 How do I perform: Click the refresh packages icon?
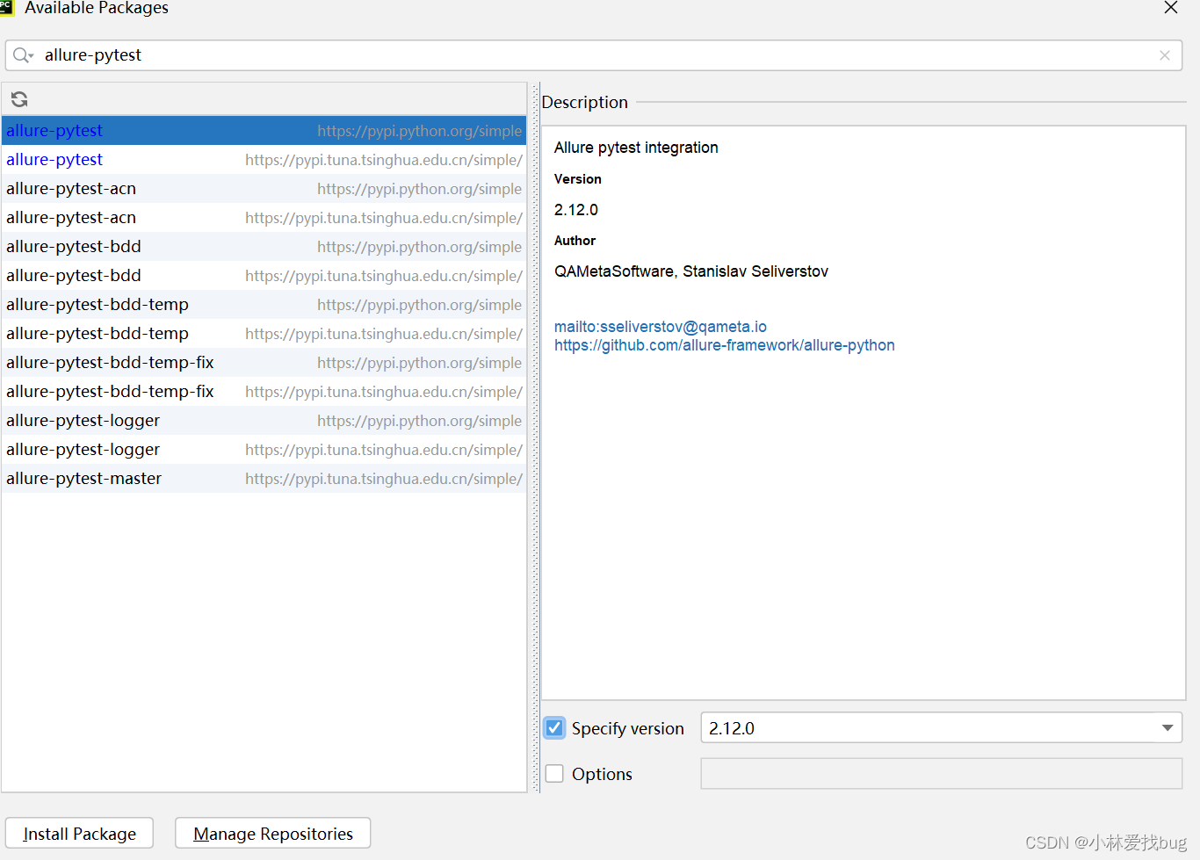(x=18, y=98)
